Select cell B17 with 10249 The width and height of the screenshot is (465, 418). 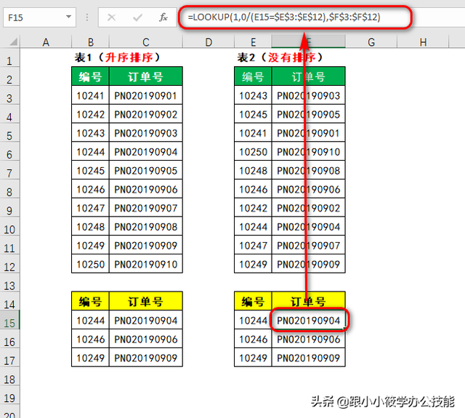point(90,358)
